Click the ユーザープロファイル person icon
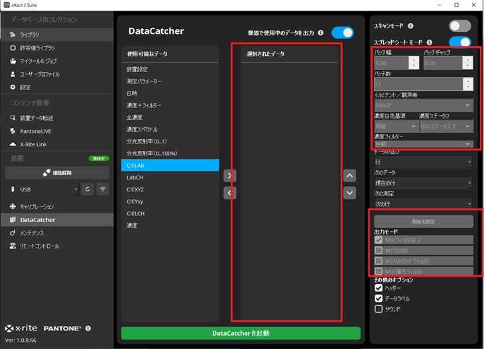 (x=13, y=74)
